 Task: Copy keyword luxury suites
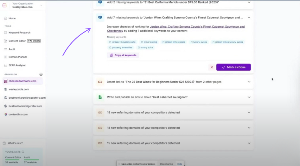pyautogui.click(x=199, y=42)
